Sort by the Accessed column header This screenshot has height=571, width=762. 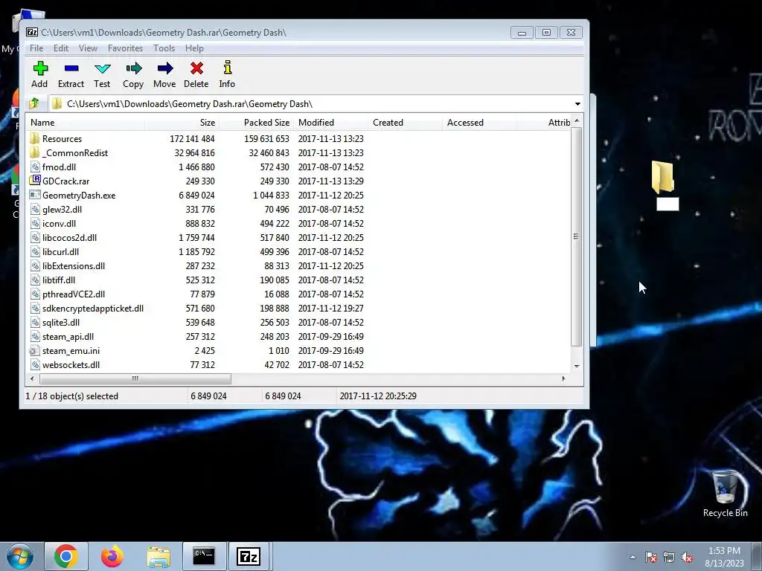[x=479, y=123]
